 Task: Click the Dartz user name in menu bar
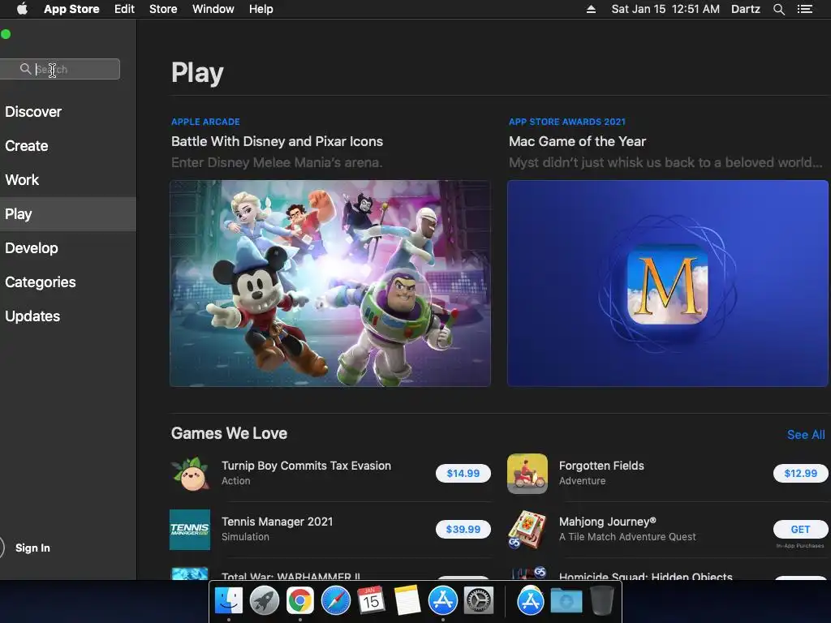746,9
